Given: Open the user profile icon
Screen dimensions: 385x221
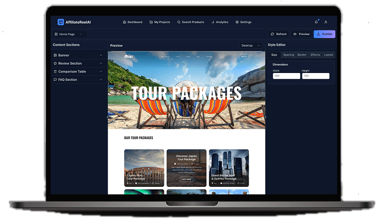Looking at the screenshot, I should pos(325,22).
